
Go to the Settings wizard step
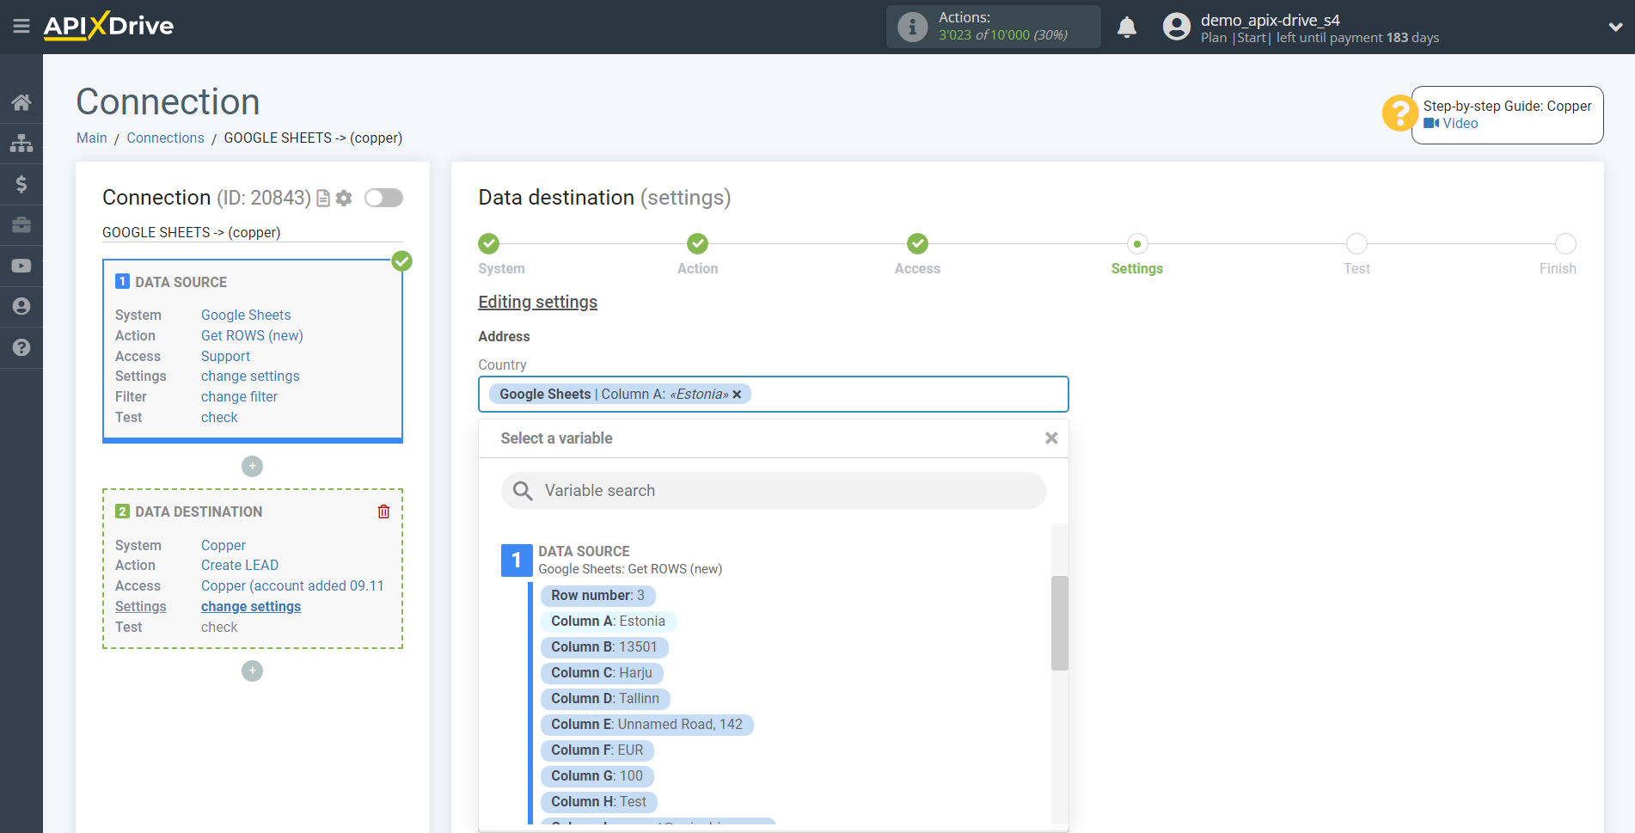1137,244
